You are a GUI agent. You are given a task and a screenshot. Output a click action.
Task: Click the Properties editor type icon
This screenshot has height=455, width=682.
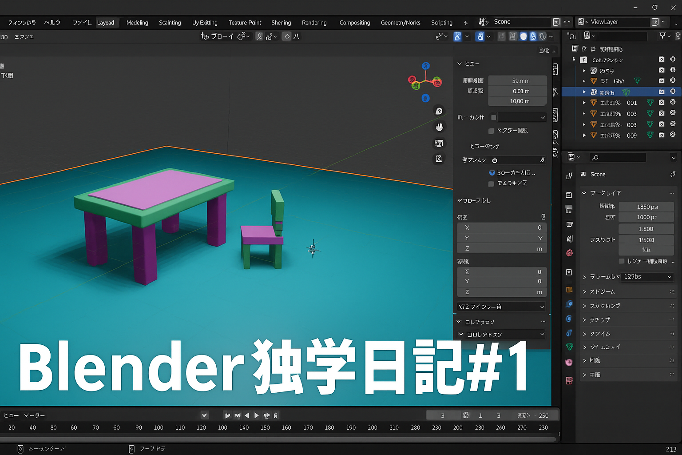571,157
